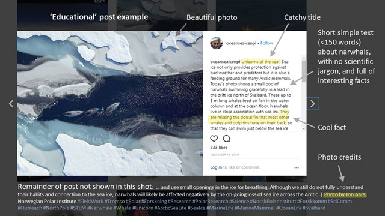Open the #SciComm hashtag
385x216 pixels.
(340, 202)
